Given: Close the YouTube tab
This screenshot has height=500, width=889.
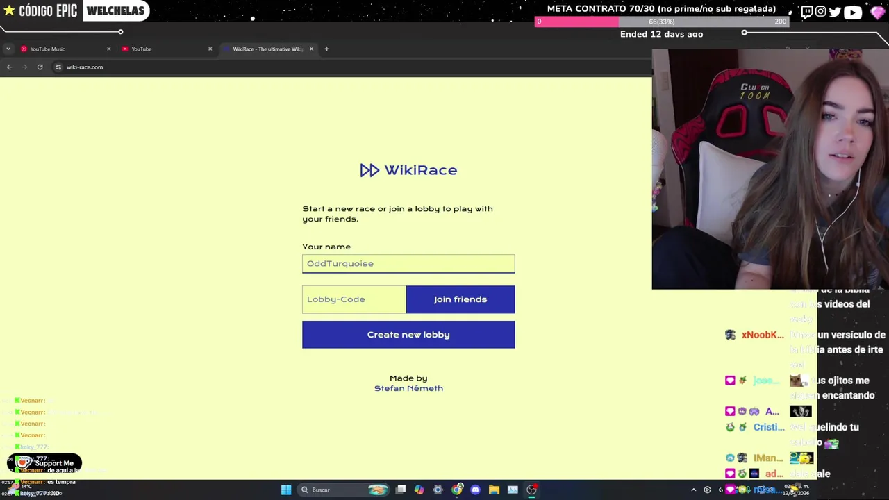Looking at the screenshot, I should [x=210, y=49].
